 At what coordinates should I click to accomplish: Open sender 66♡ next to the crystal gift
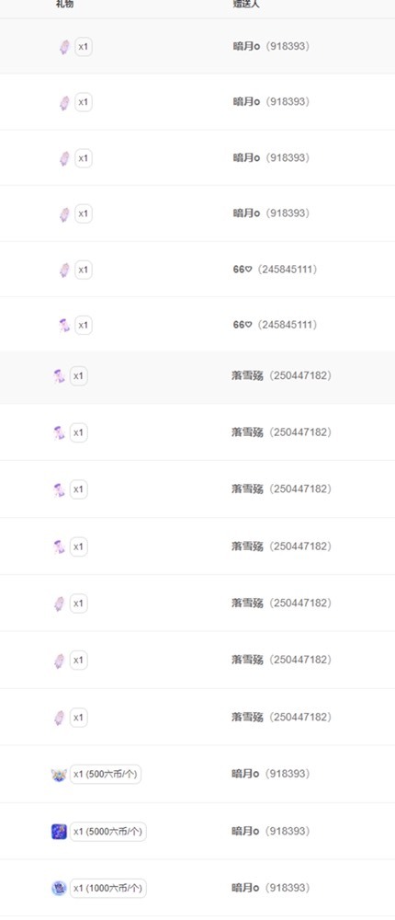(x=242, y=270)
